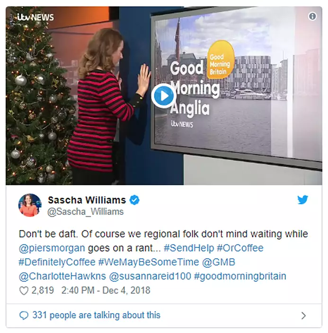Open the #WeMayBeSomeTime hashtag

[149, 262]
